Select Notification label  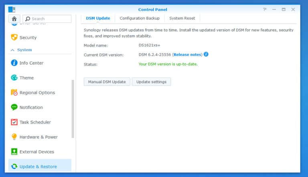point(31,107)
